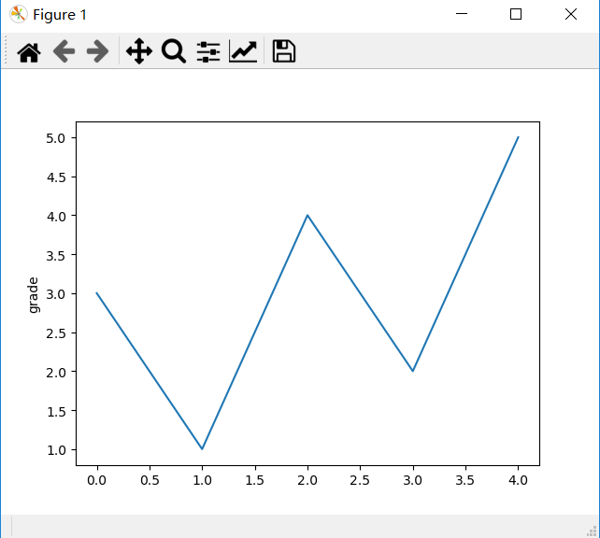Screen dimensions: 600x538
Task: Open the edit axis and curve parameters tool
Action: [243, 51]
